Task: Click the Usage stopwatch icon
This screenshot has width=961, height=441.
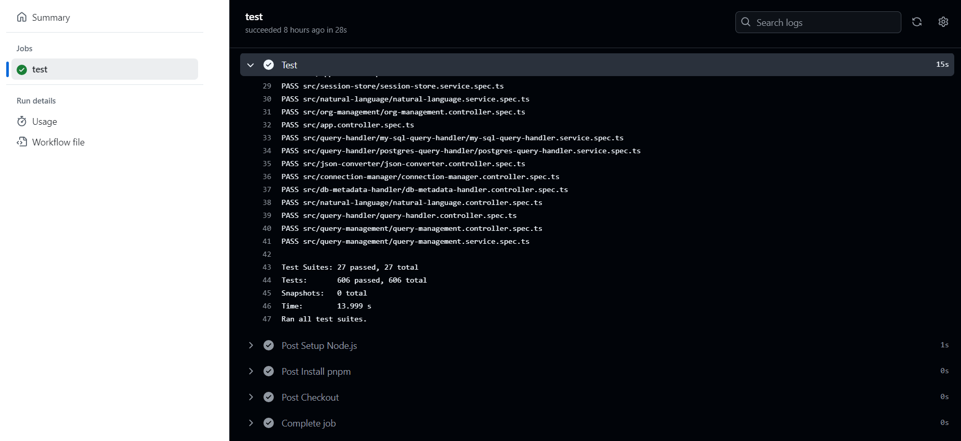Action: click(22, 121)
